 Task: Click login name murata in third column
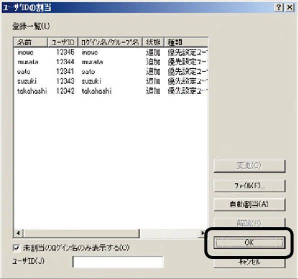coord(92,62)
